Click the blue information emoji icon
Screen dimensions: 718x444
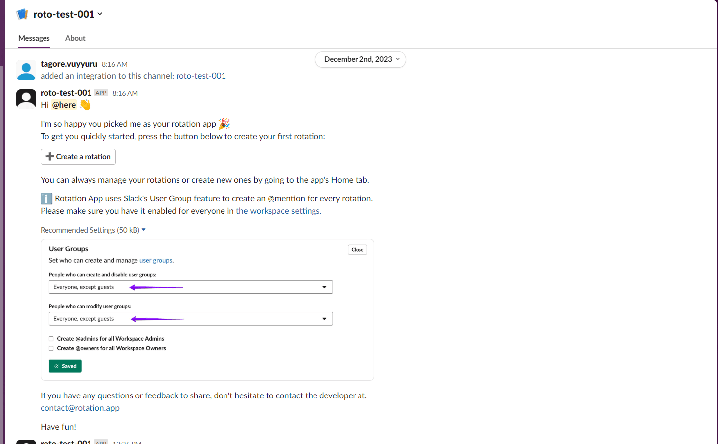[x=46, y=199]
